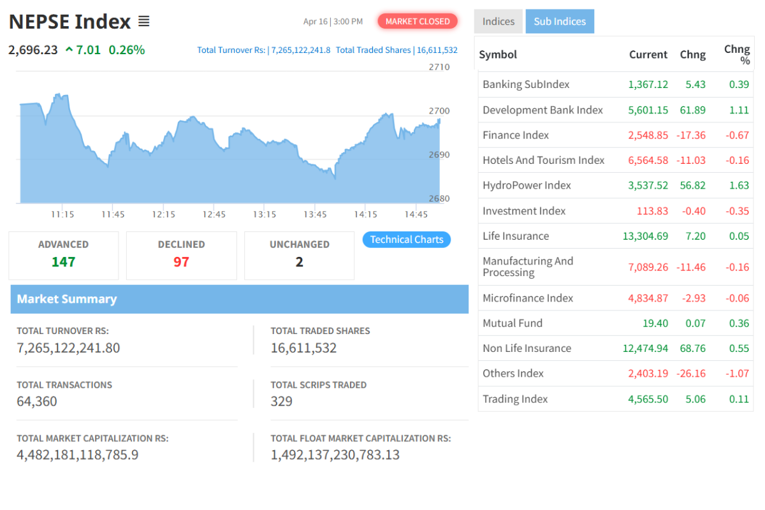Screen dimensions: 765x510
Task: Select the HydroPower Index row
Action: tap(616, 186)
